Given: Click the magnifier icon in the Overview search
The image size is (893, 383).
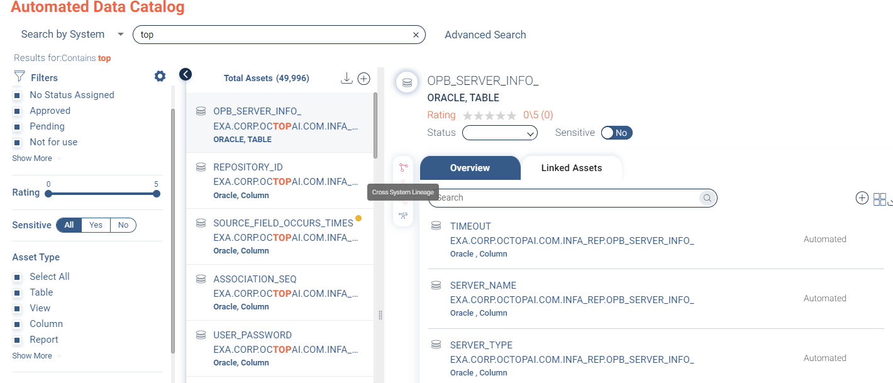Looking at the screenshot, I should click(x=707, y=198).
